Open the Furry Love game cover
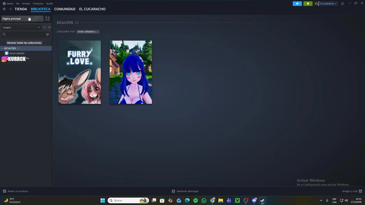 [x=80, y=72]
